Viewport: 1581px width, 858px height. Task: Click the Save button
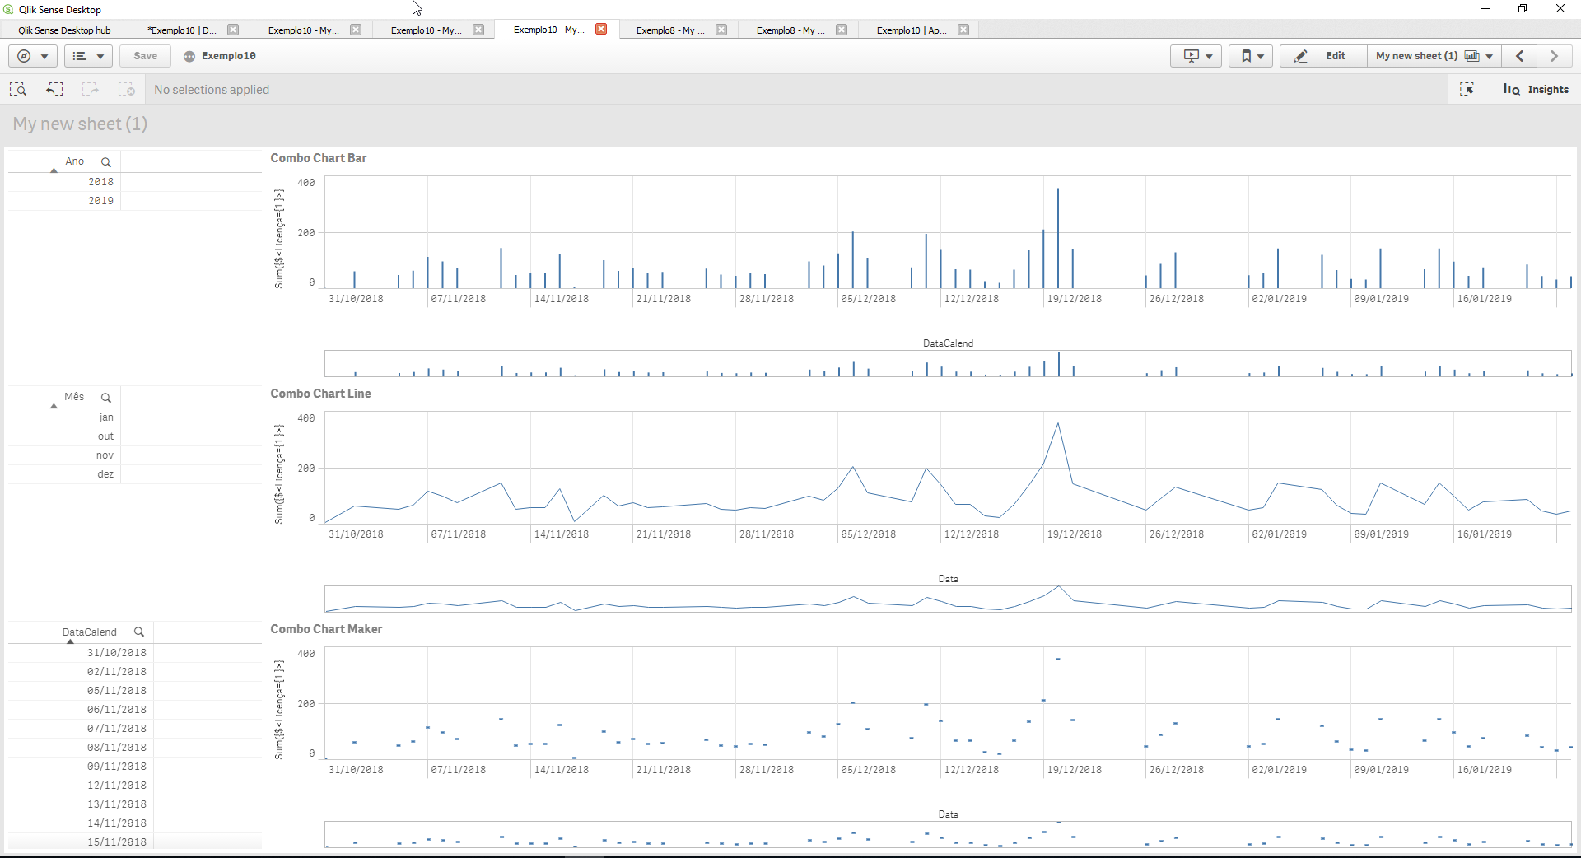[145, 56]
